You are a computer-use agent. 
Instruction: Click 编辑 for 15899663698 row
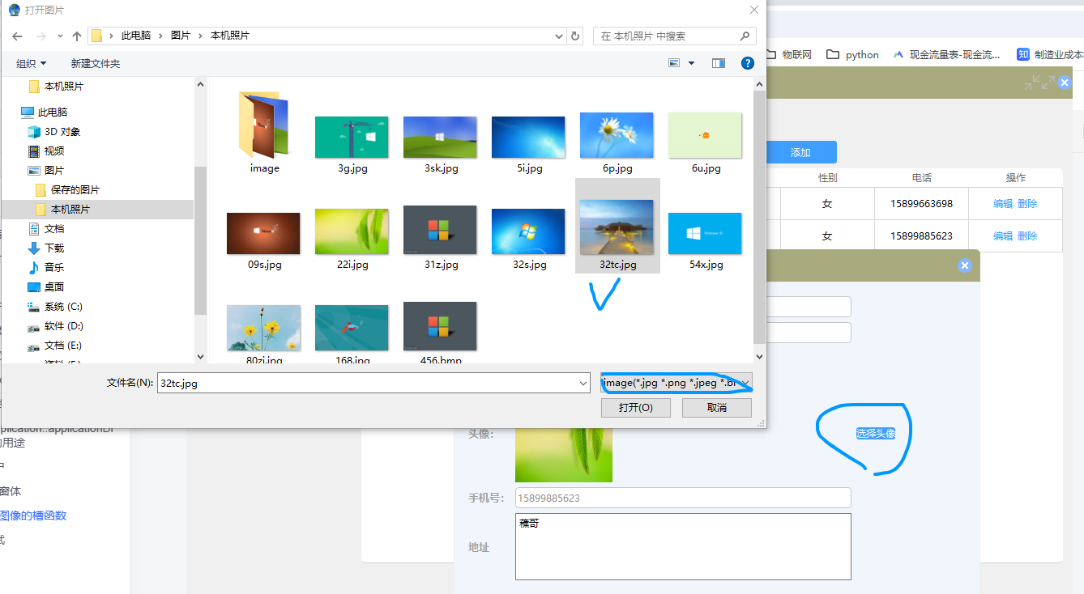1003,203
